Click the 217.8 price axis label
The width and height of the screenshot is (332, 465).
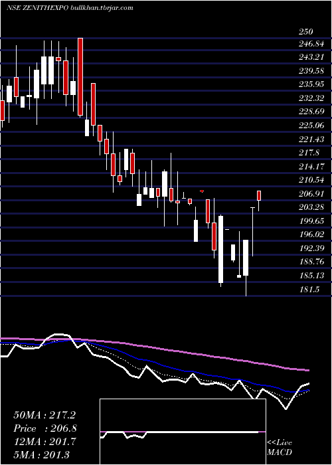pyautogui.click(x=309, y=153)
